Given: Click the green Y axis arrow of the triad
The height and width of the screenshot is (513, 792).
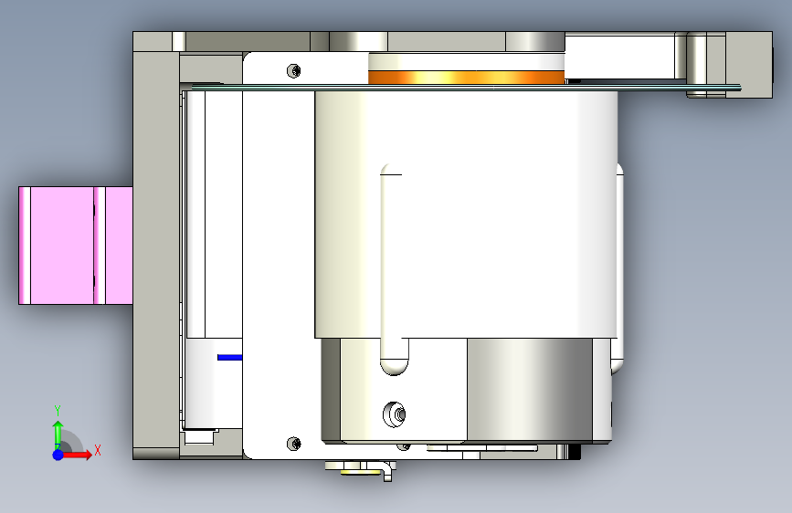Looking at the screenshot, I should pos(58,435).
